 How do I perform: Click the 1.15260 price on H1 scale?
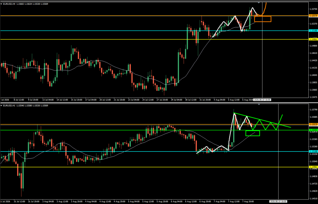tap(313, 147)
